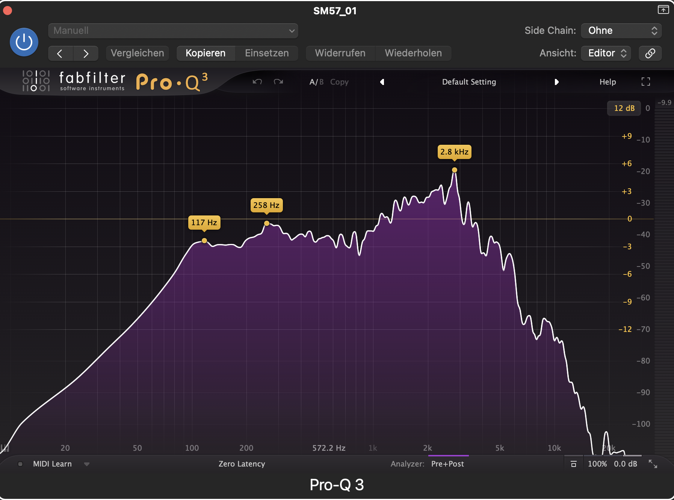
Task: Toggle full screen mode icon
Action: 645,82
